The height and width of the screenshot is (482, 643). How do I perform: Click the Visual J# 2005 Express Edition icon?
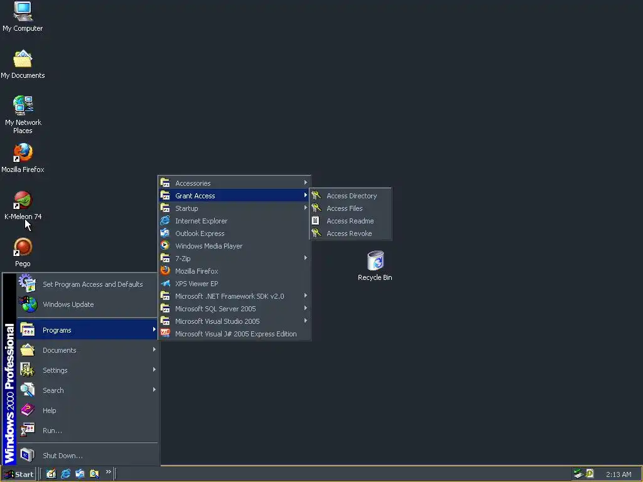165,333
